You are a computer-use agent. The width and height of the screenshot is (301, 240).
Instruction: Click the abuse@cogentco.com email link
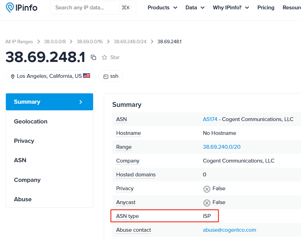[229, 230]
